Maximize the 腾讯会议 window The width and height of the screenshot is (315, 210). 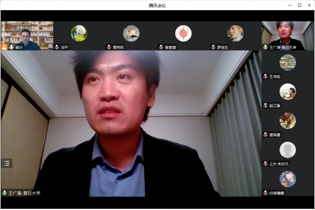tap(300, 5)
